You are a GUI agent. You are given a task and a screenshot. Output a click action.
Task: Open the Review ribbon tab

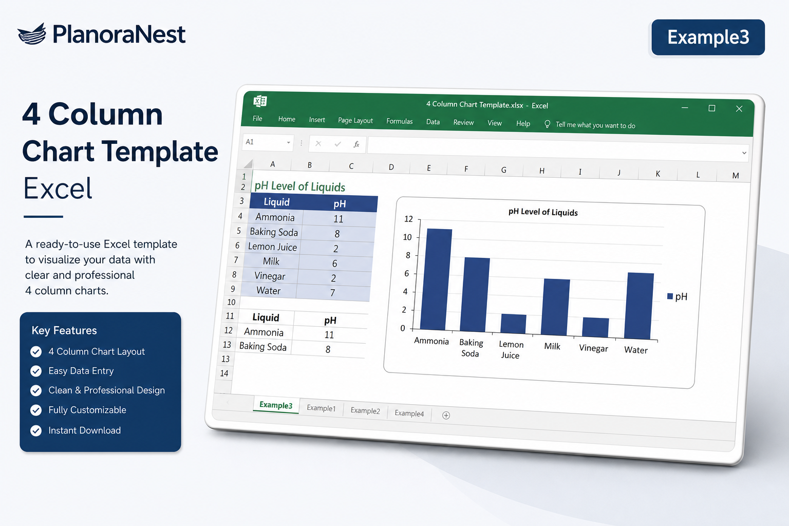[463, 122]
